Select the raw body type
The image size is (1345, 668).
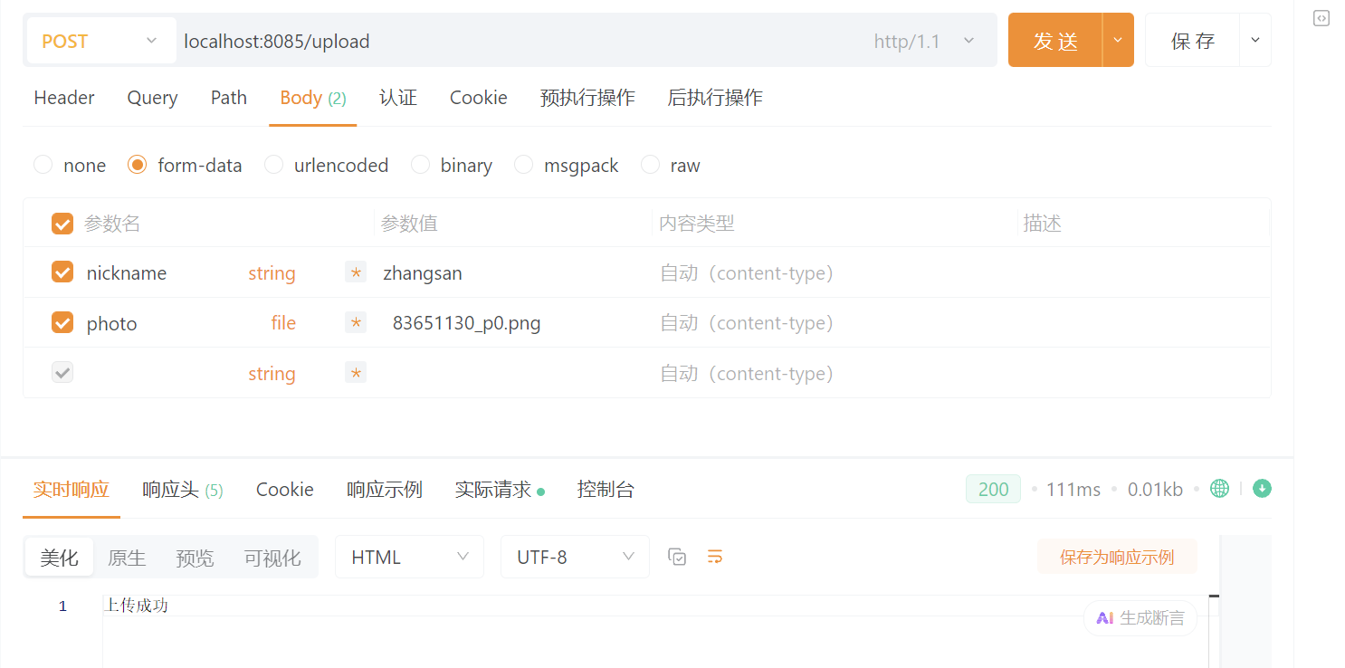(650, 165)
